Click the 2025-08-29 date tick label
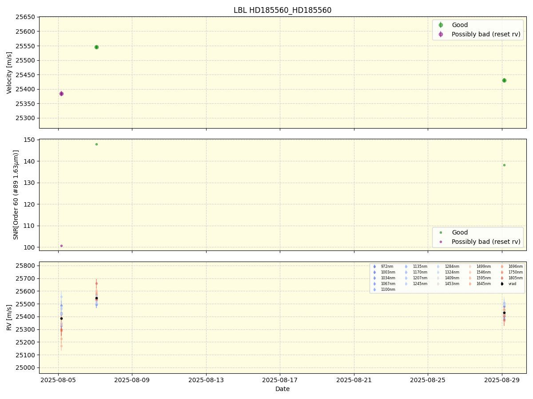Viewport: 533px width, 399px height. pyautogui.click(x=502, y=380)
